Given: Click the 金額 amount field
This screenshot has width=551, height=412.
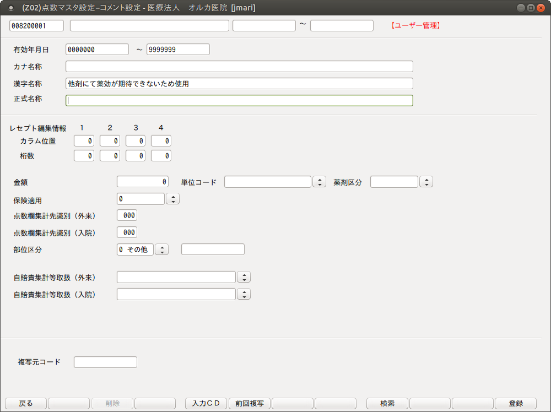Looking at the screenshot, I should point(142,182).
